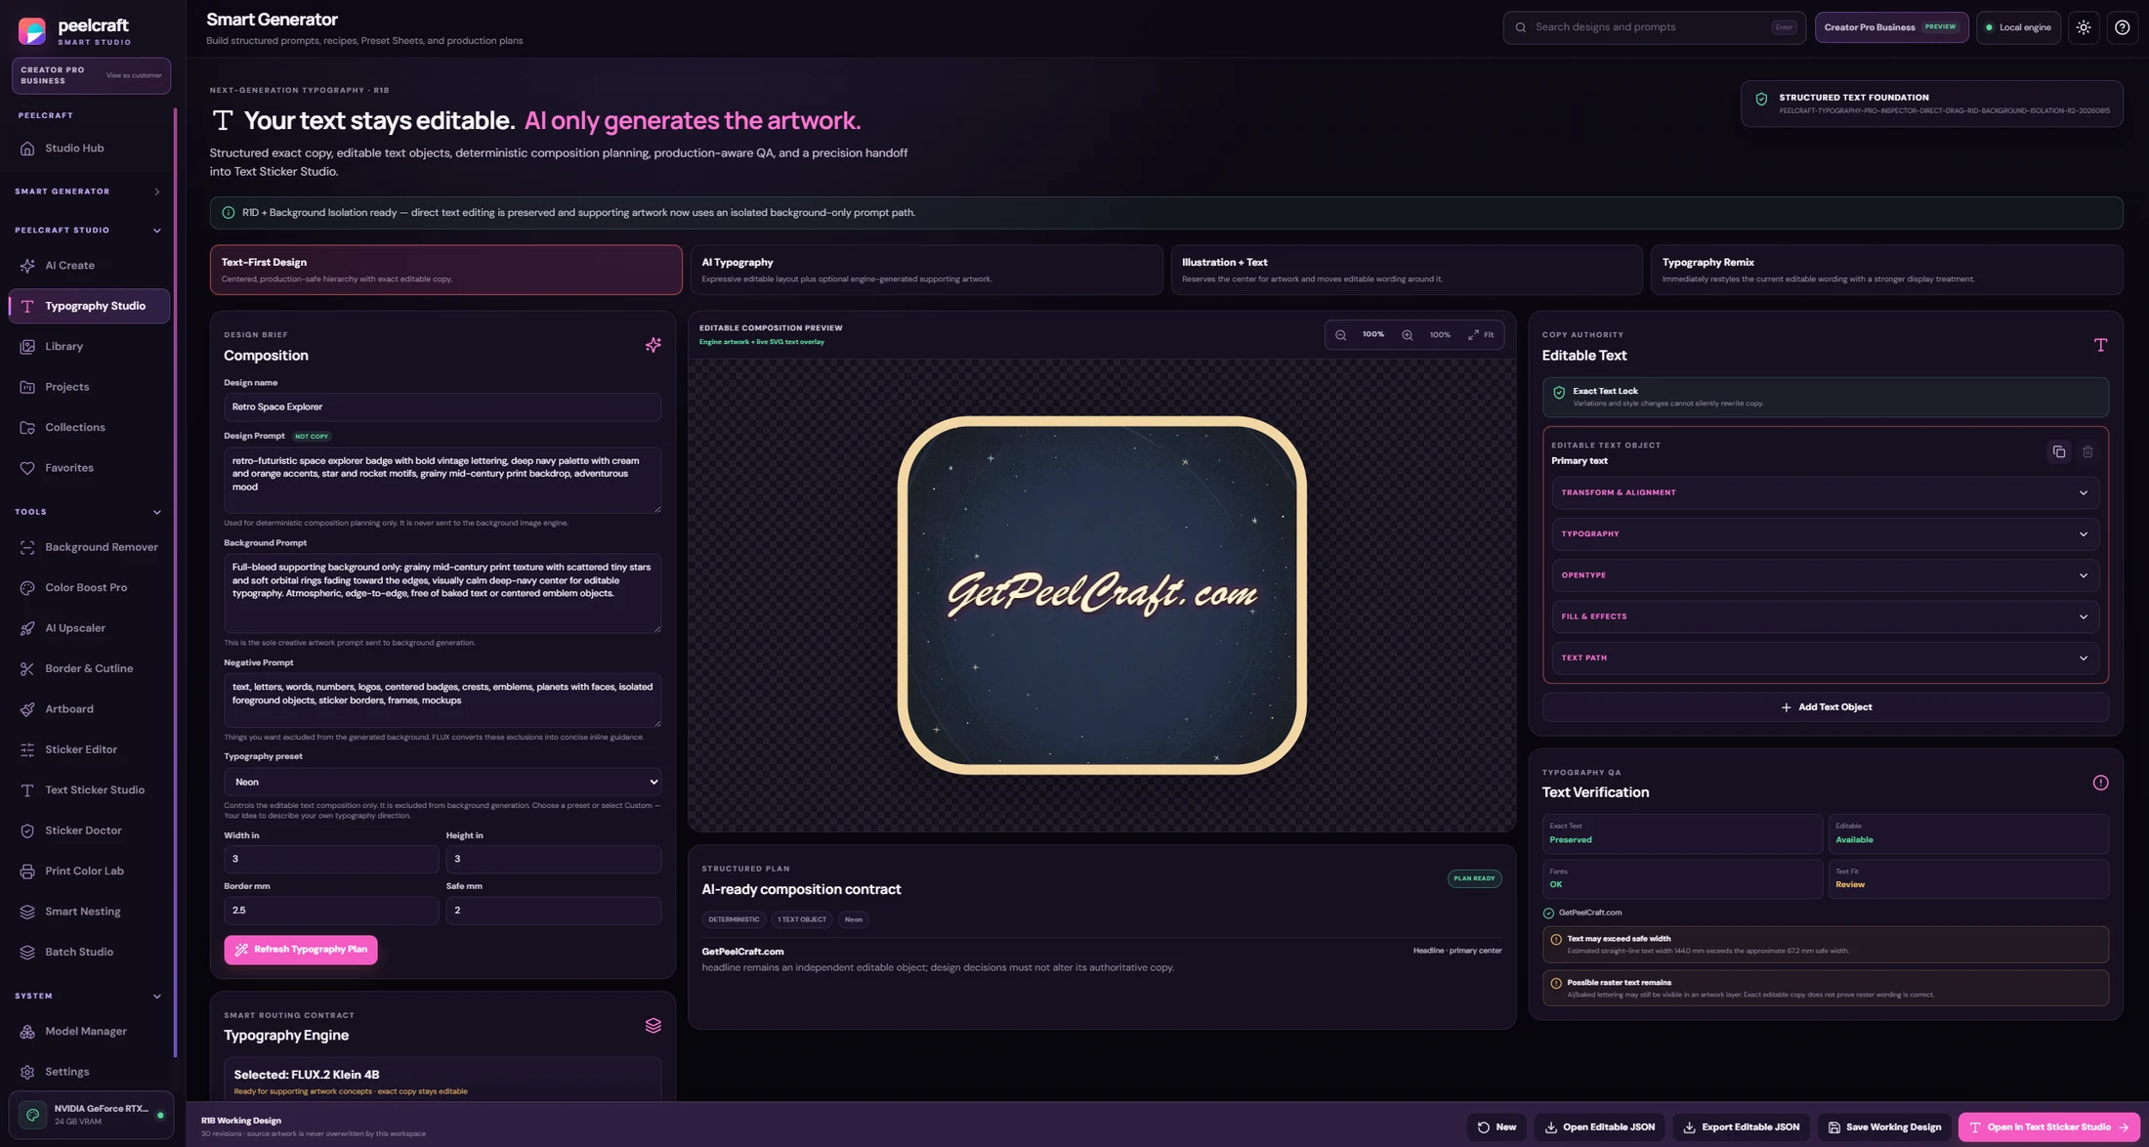Open Settings in sidebar
2149x1147 pixels.
pyautogui.click(x=89, y=1072)
